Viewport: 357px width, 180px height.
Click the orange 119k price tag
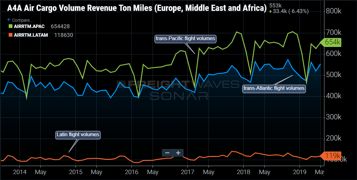click(331, 156)
